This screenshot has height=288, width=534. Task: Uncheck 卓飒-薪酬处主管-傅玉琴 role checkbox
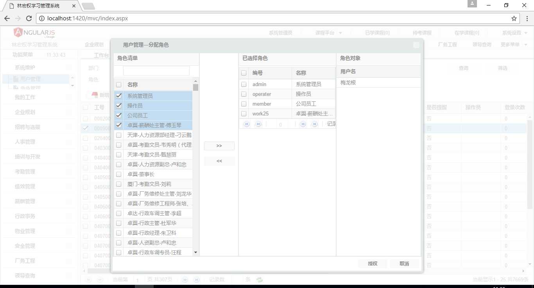[x=119, y=125]
